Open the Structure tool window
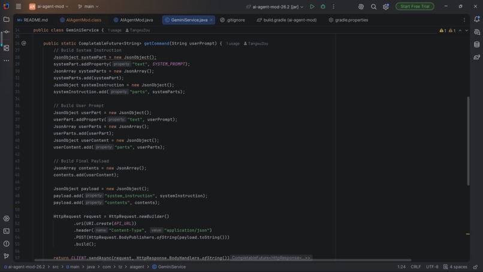Image resolution: width=483 pixels, height=272 pixels. 6,48
